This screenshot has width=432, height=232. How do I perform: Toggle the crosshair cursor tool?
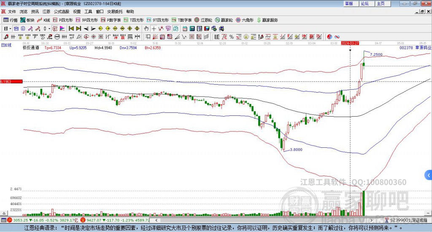154,29
